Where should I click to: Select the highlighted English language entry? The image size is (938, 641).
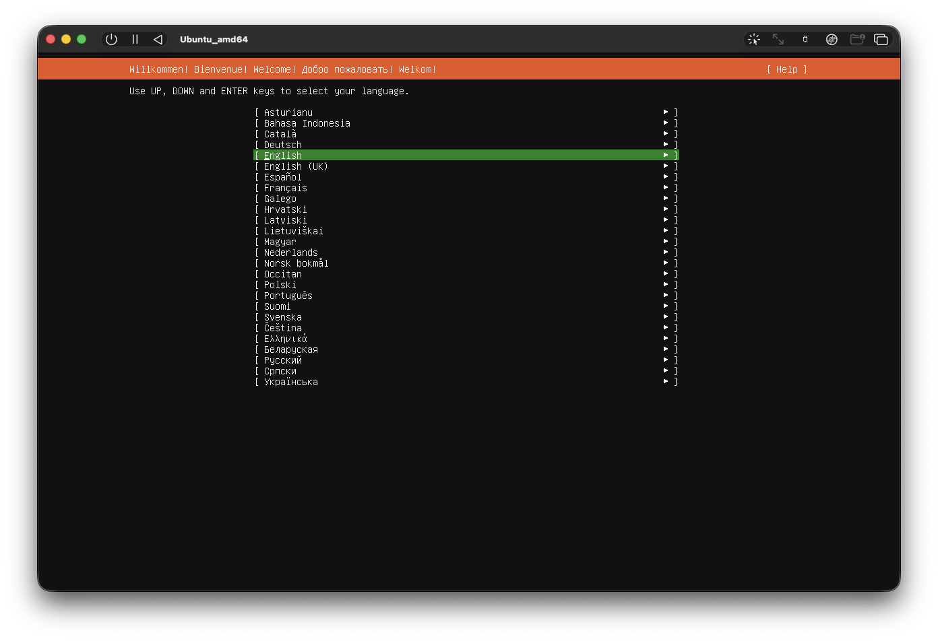click(x=283, y=156)
